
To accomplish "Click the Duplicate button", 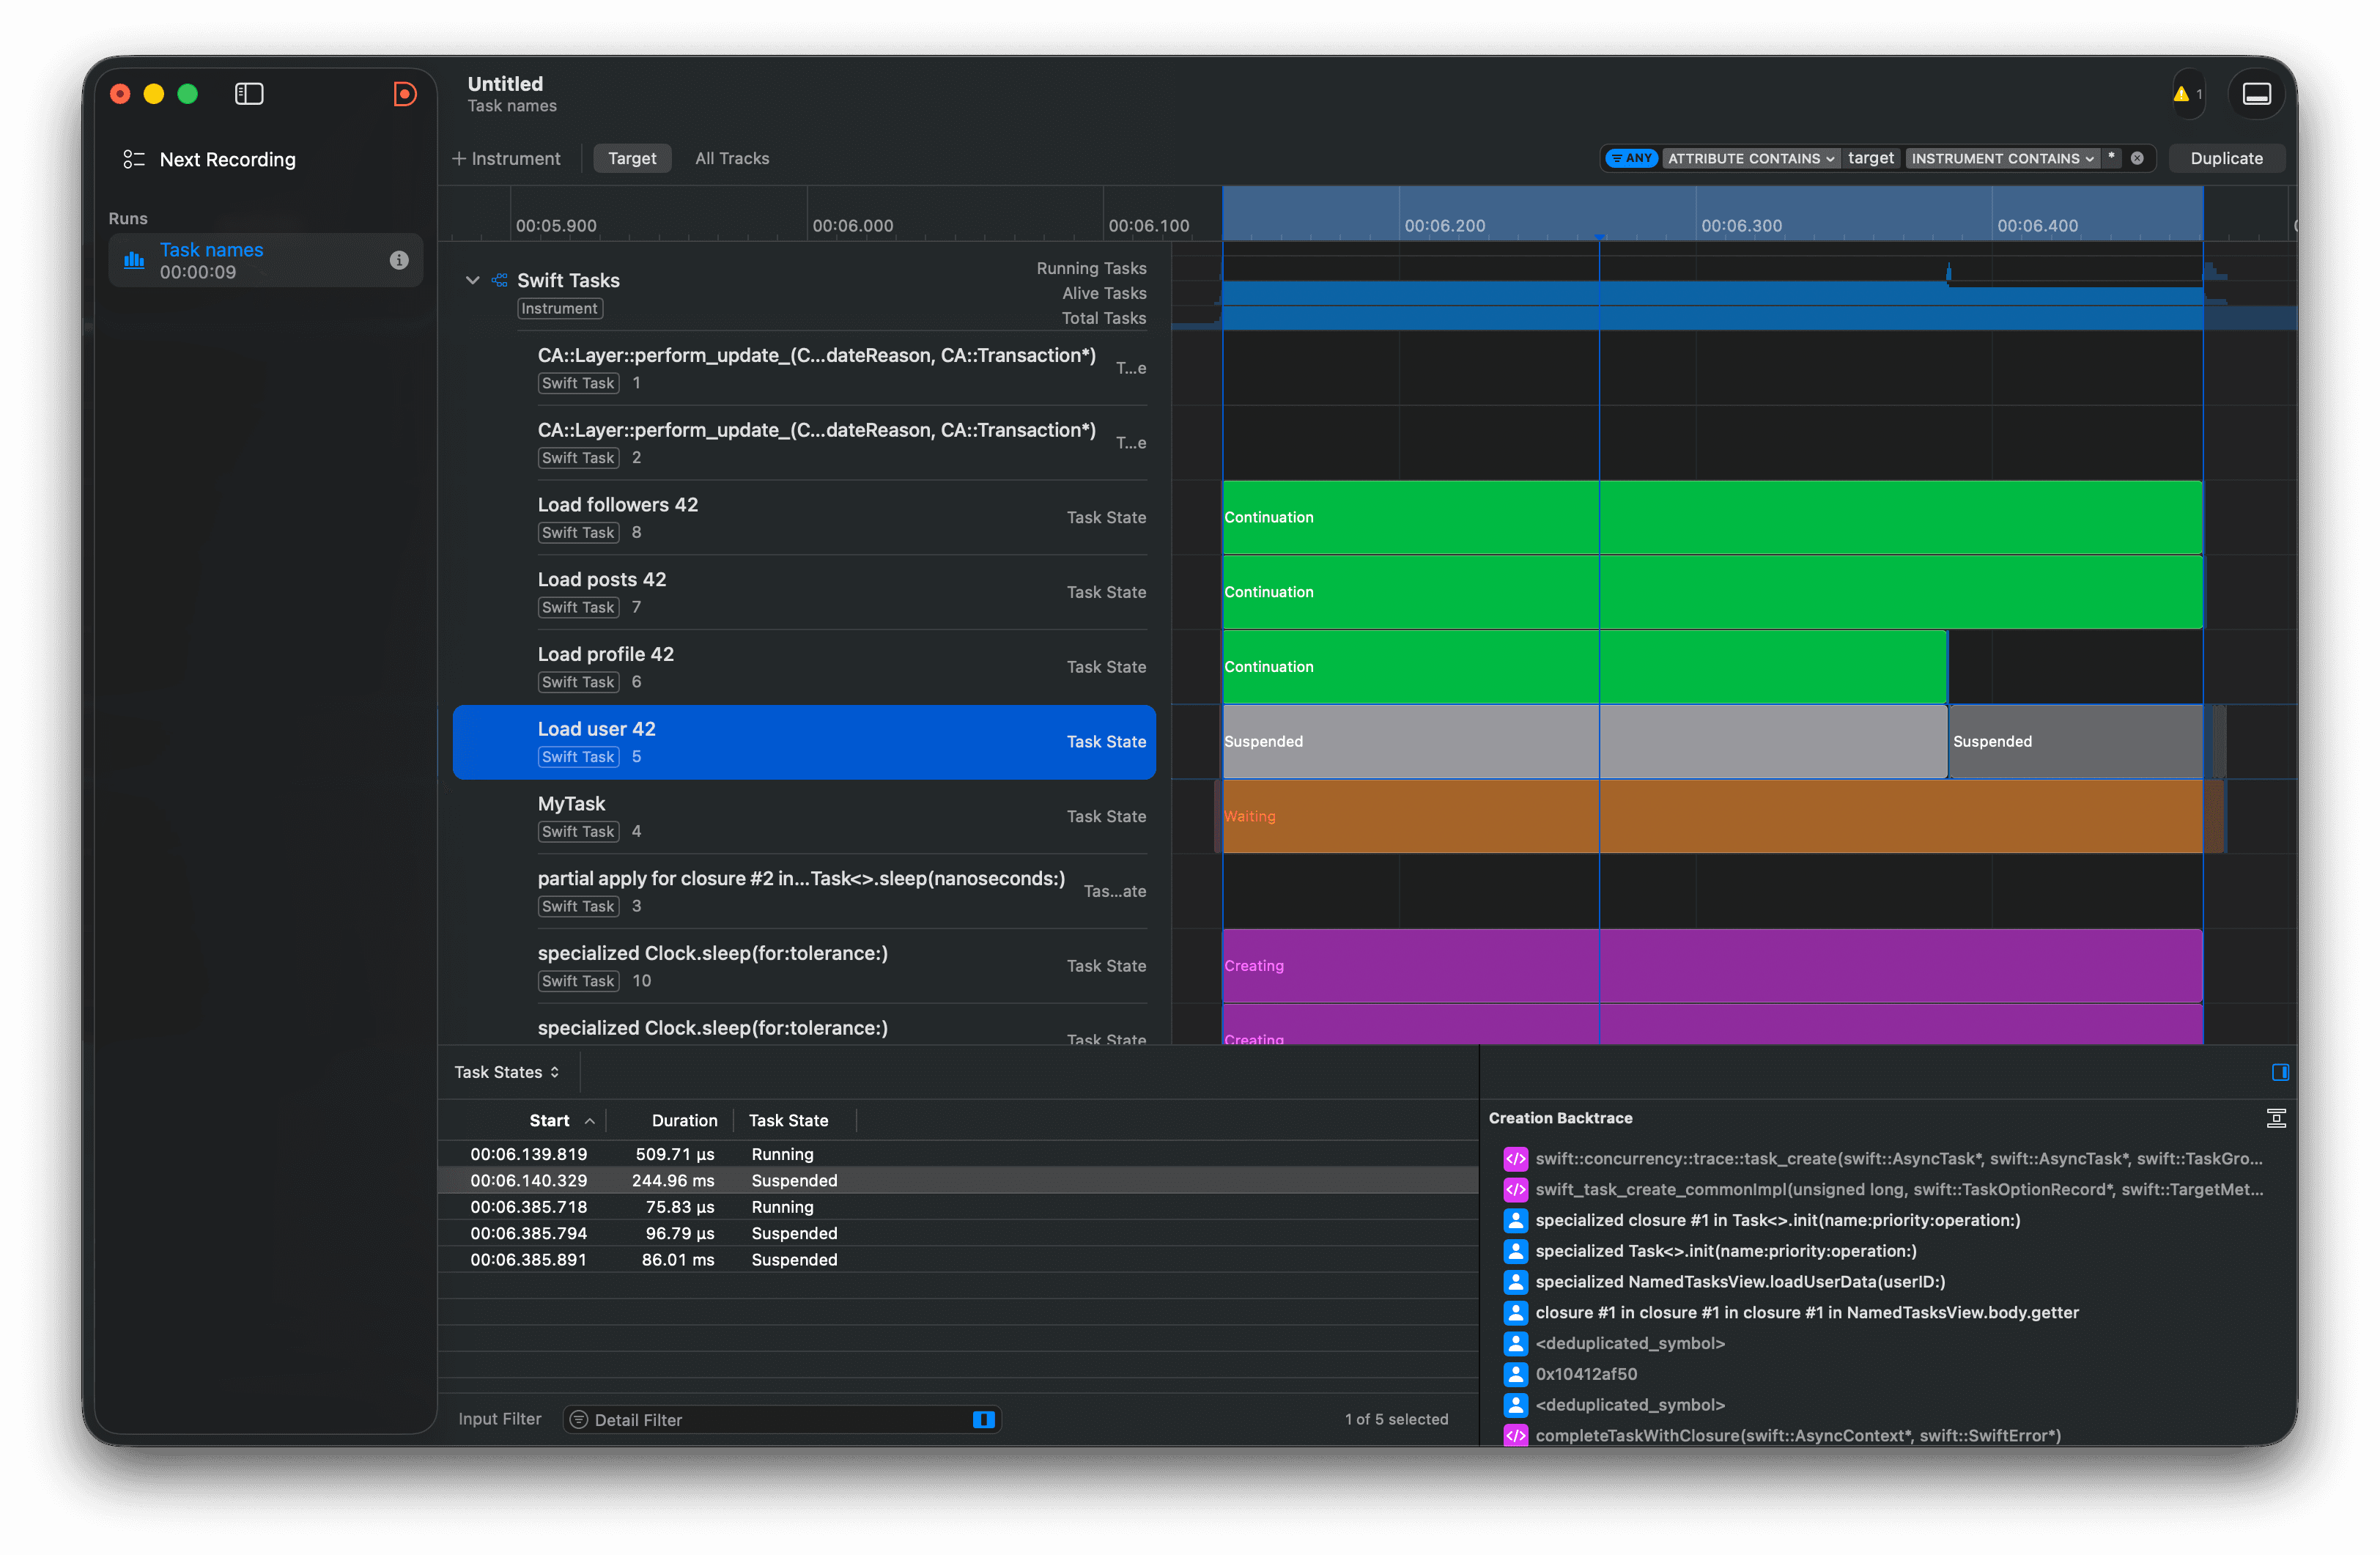I will (2226, 158).
